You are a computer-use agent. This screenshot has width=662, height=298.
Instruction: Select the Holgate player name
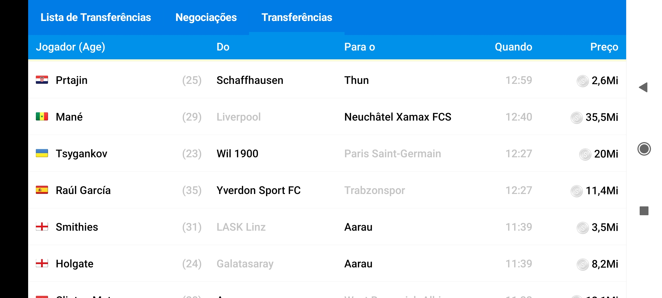(74, 264)
